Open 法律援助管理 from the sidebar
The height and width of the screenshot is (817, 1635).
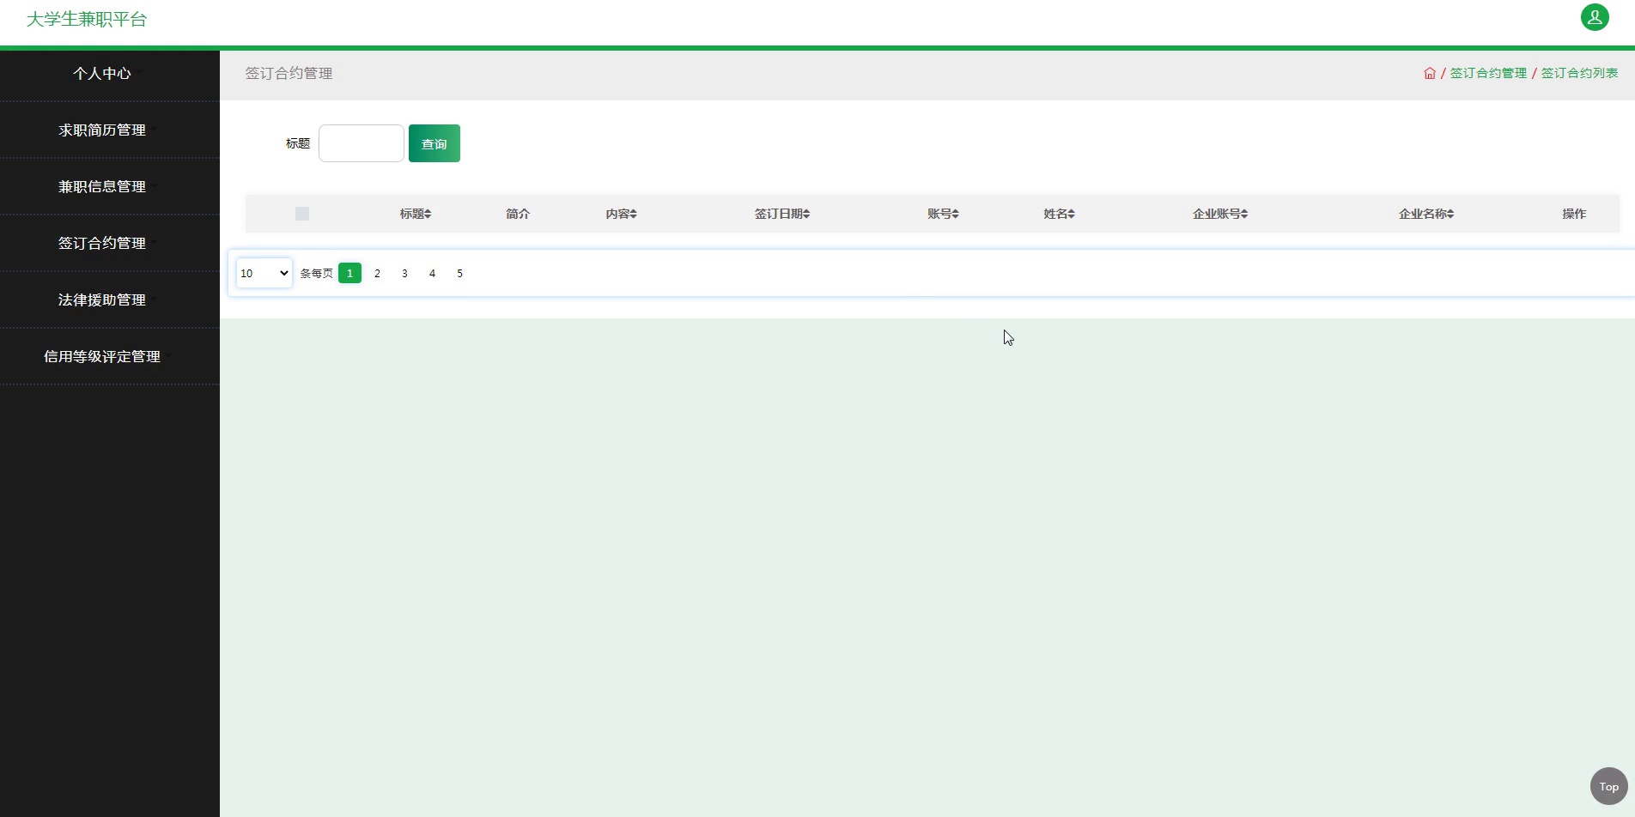(x=102, y=300)
